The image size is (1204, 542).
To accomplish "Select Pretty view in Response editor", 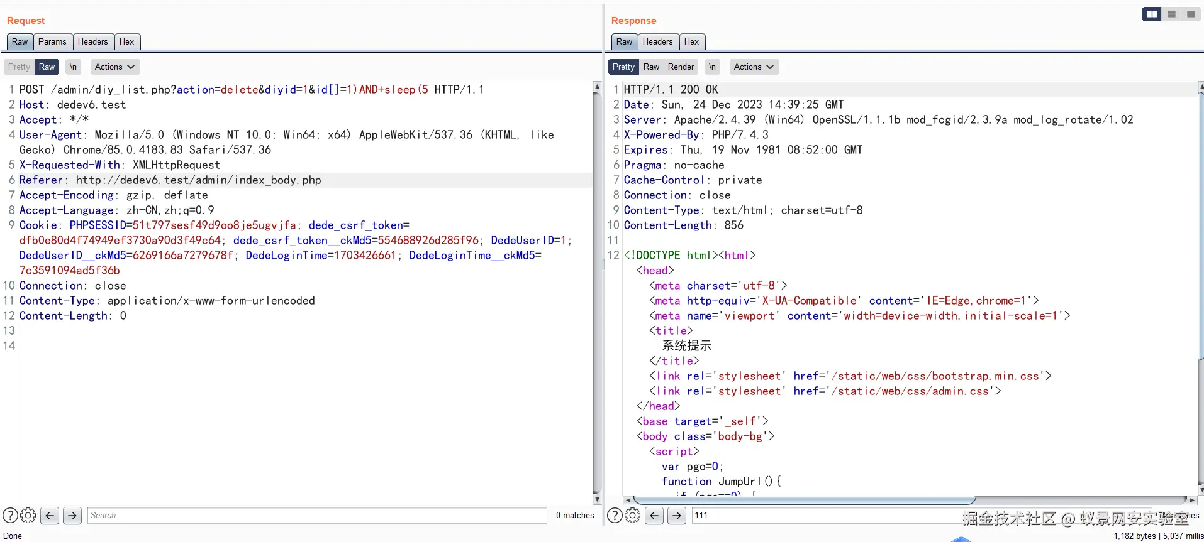I will click(623, 67).
